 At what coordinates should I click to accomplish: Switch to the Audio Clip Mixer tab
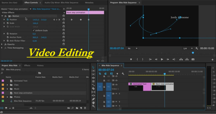pos(61,3)
